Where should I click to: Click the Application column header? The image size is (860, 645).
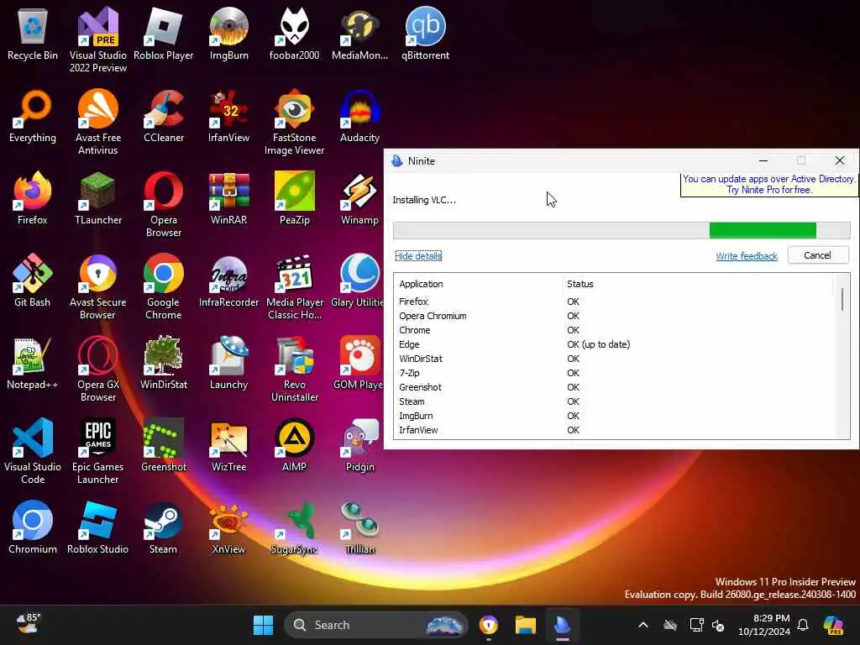421,284
